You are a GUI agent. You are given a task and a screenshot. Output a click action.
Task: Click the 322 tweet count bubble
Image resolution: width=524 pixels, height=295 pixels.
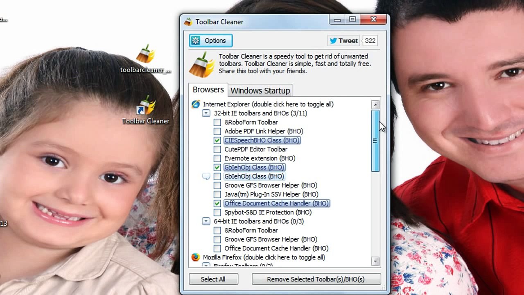(x=370, y=41)
